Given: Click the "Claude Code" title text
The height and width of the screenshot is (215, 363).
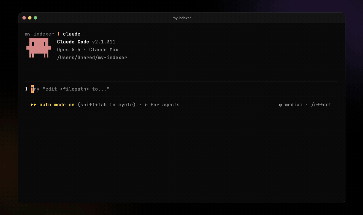Looking at the screenshot, I should coord(73,42).
